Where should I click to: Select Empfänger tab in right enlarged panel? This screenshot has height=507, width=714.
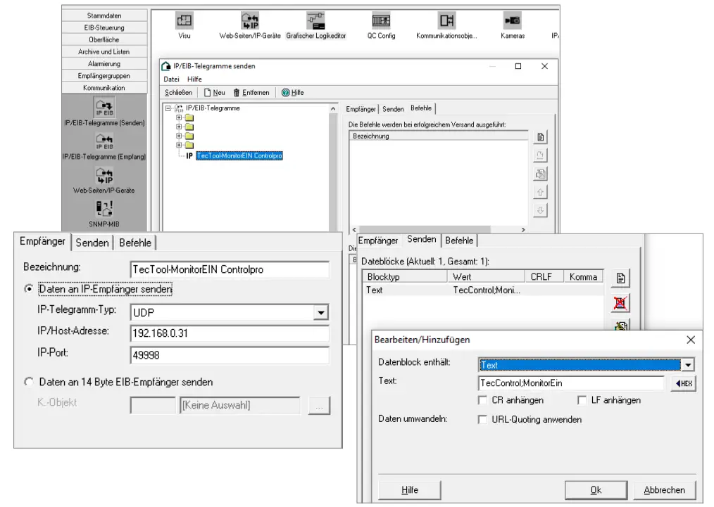pos(378,240)
